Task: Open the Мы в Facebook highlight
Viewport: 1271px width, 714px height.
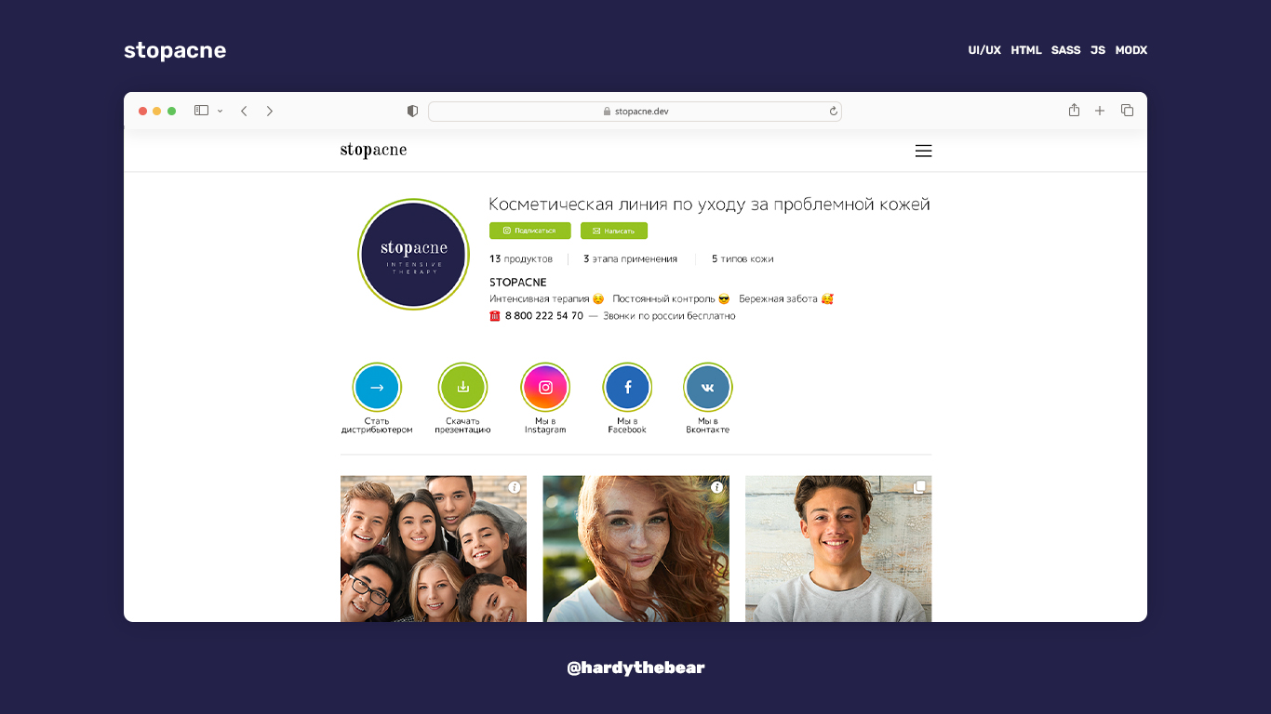Action: (x=627, y=388)
